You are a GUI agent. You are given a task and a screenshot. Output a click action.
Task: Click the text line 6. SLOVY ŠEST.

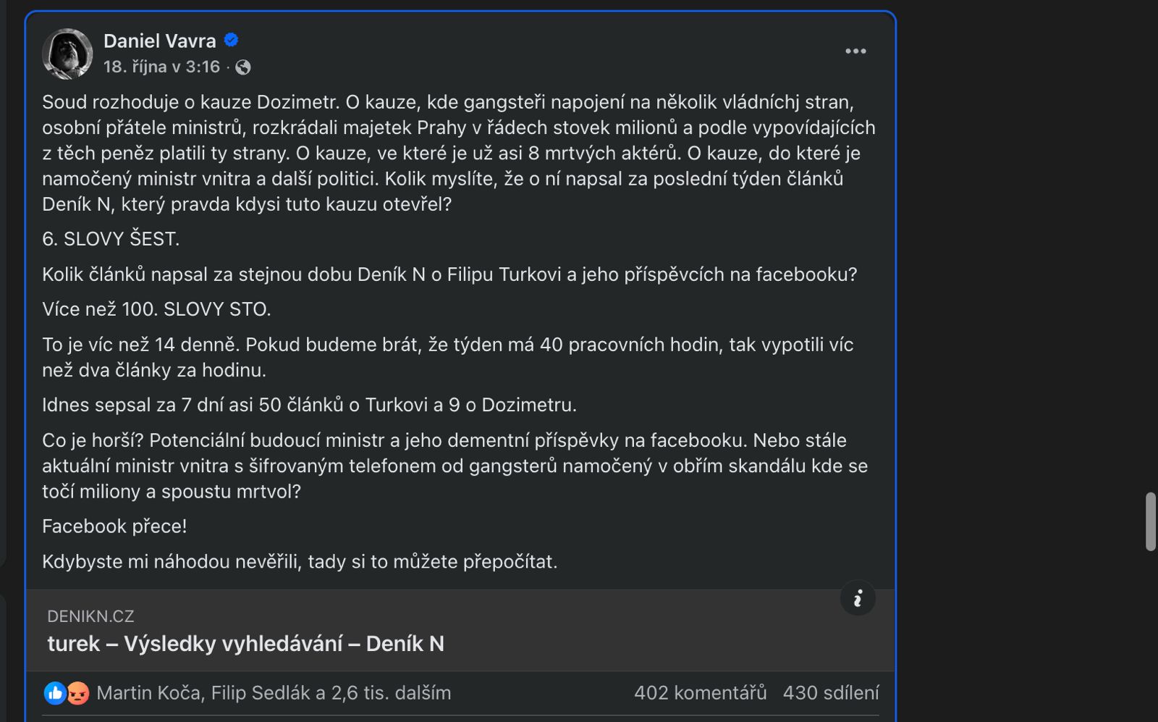pos(111,239)
